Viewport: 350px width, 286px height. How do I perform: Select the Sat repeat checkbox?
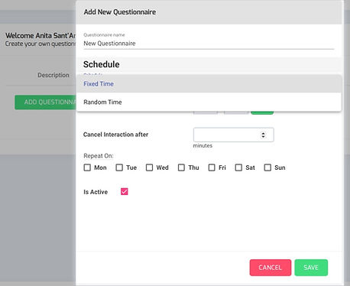(x=238, y=167)
